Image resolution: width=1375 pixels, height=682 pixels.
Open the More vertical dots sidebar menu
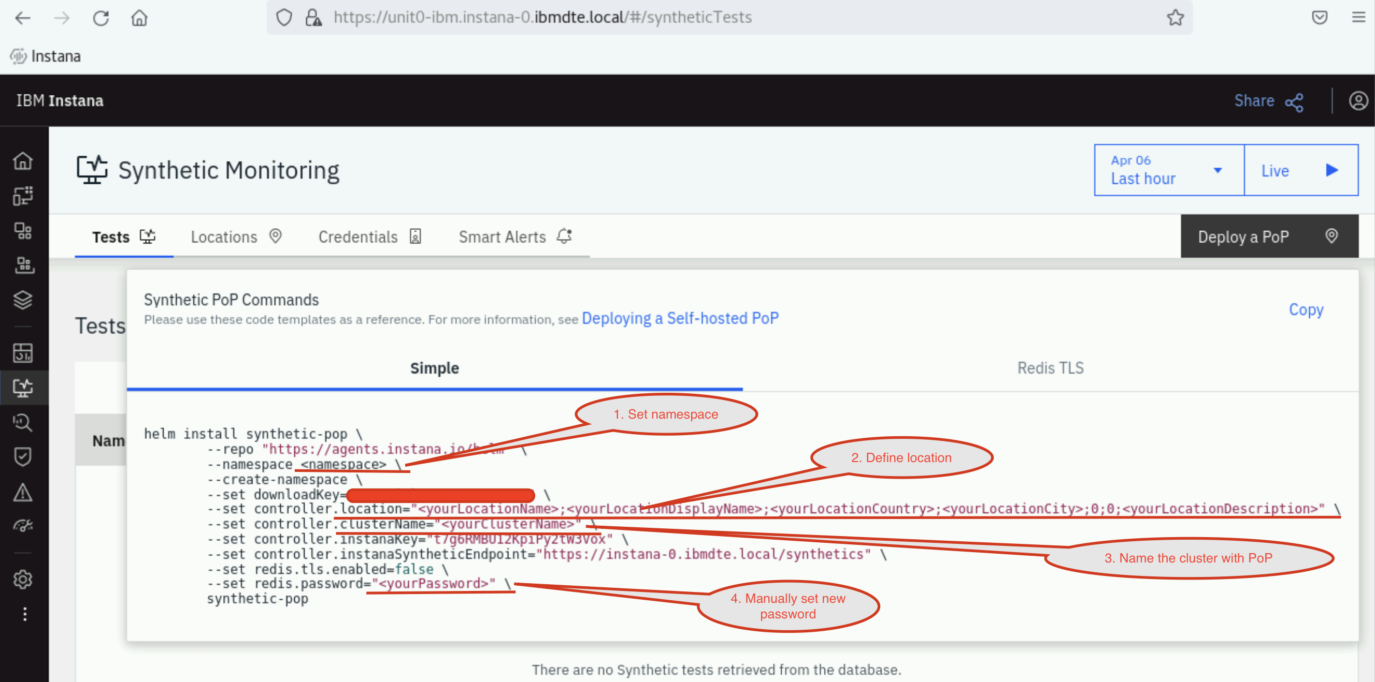(x=24, y=614)
